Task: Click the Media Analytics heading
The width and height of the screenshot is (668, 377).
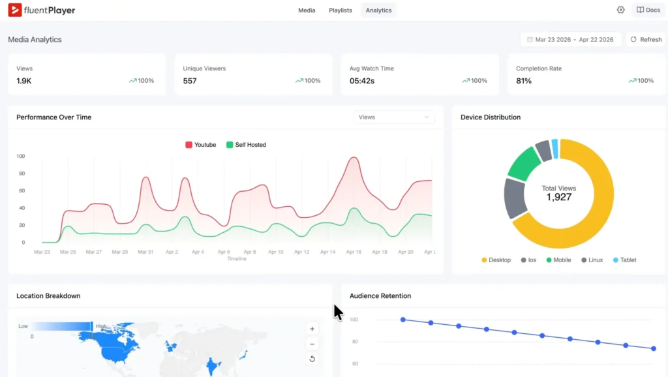Action: [x=35, y=40]
